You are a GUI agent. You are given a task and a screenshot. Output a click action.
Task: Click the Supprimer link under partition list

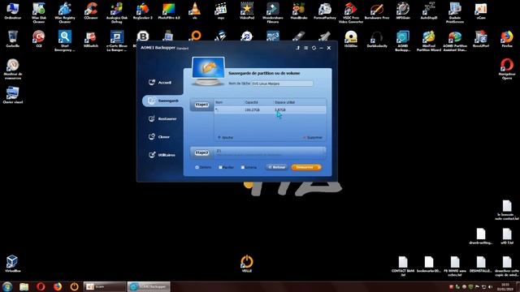pyautogui.click(x=313, y=137)
